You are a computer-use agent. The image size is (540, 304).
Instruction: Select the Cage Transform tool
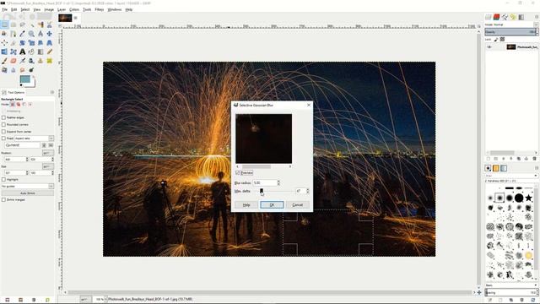point(13,52)
